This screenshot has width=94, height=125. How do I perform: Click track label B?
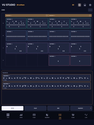[3, 36]
